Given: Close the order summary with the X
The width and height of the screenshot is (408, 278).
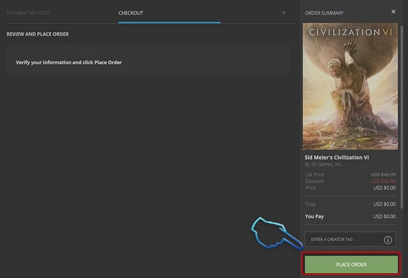Looking at the screenshot, I should tap(394, 12).
